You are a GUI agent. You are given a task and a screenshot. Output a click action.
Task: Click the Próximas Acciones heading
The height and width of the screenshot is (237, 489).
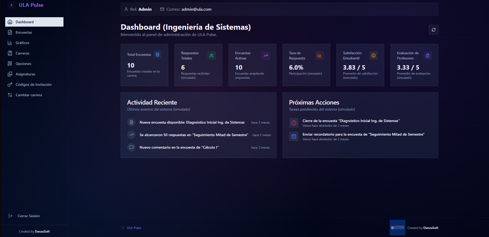tap(314, 102)
